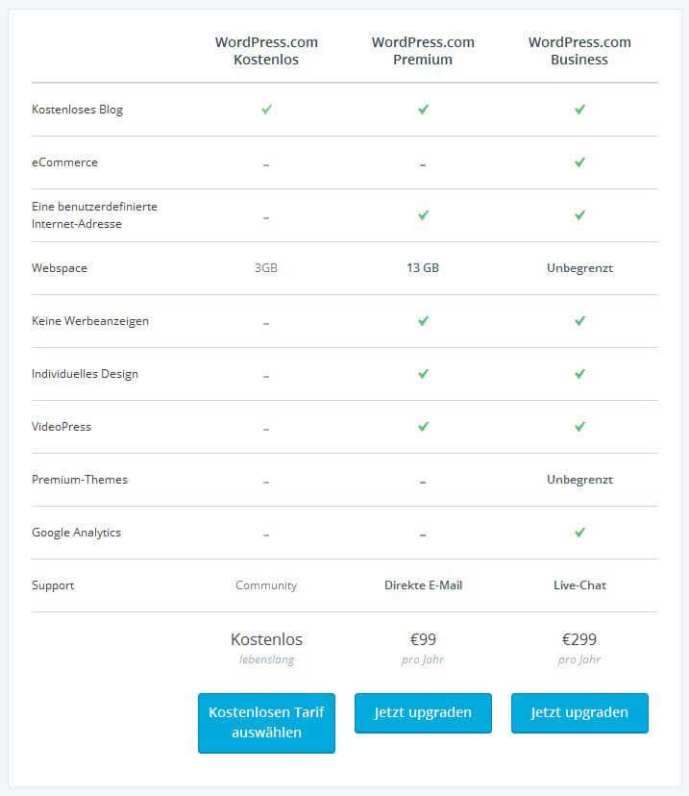
Task: Click the eCommerce checkmark in Business column
Action: [579, 162]
